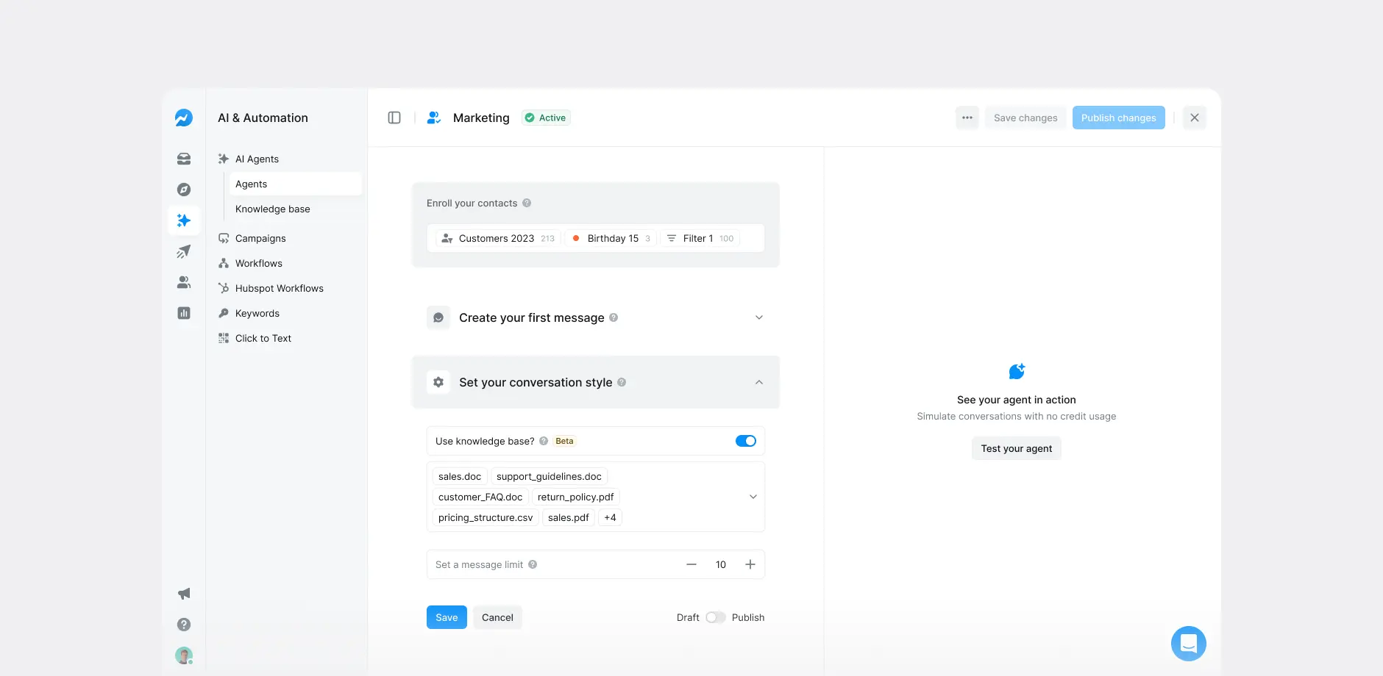Screen dimensions: 1383x676
Task: Click the Marketing agent icon in the header
Action: pyautogui.click(x=434, y=118)
